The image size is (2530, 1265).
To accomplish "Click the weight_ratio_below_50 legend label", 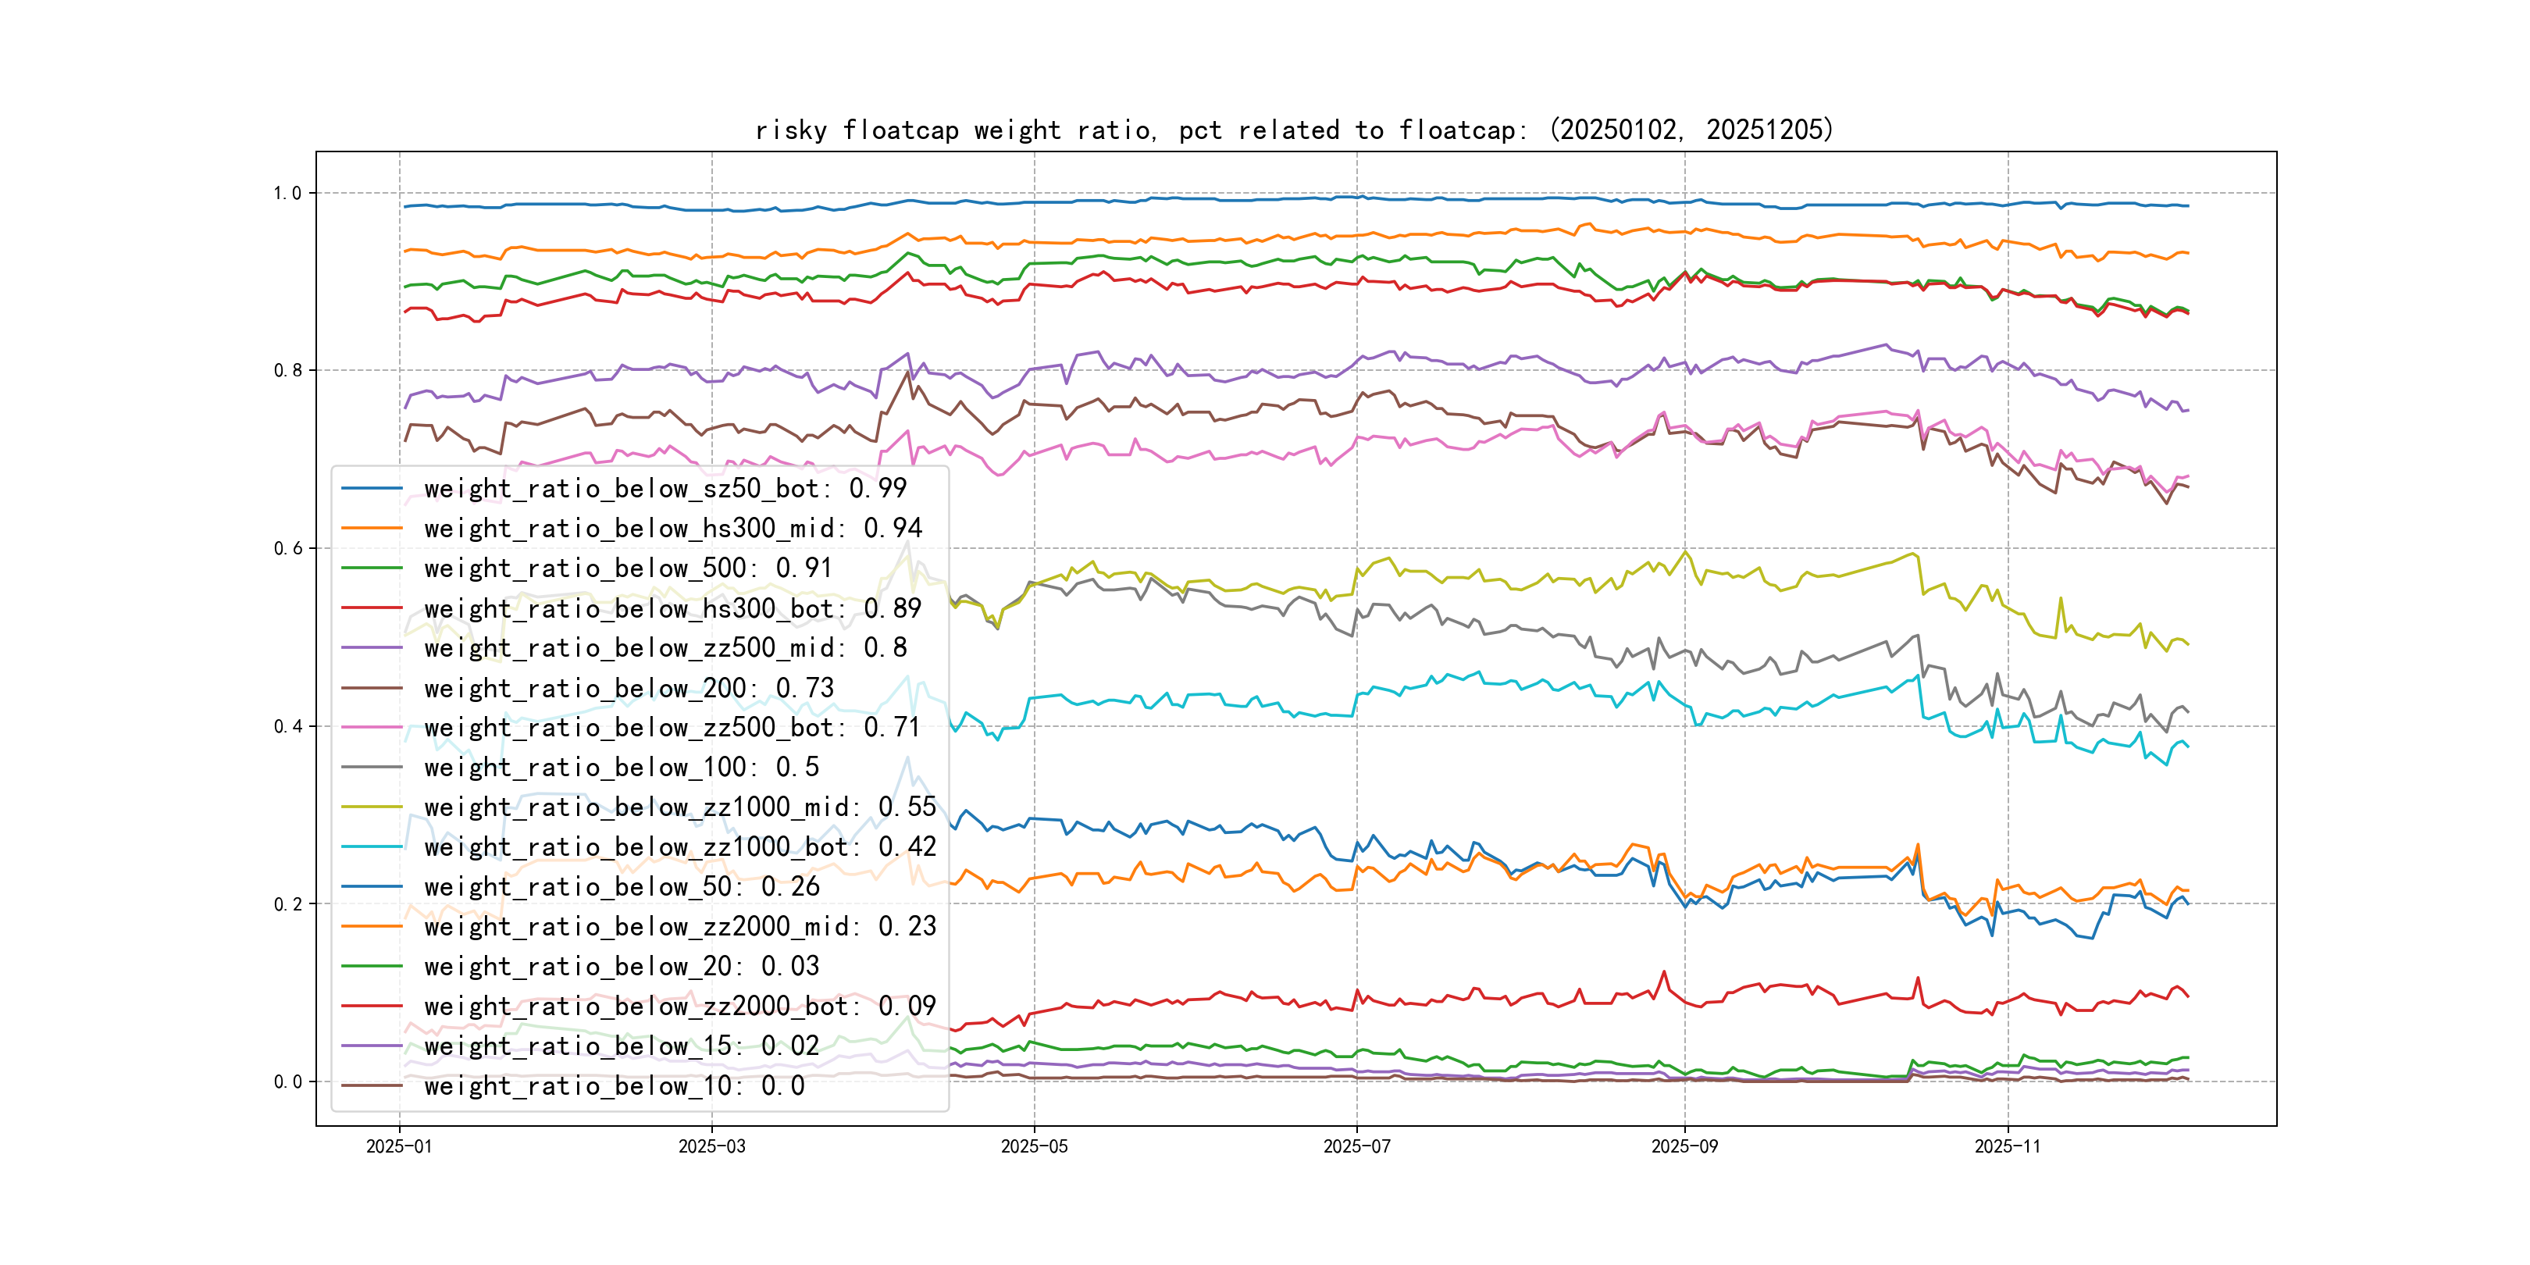I will pyautogui.click(x=621, y=887).
